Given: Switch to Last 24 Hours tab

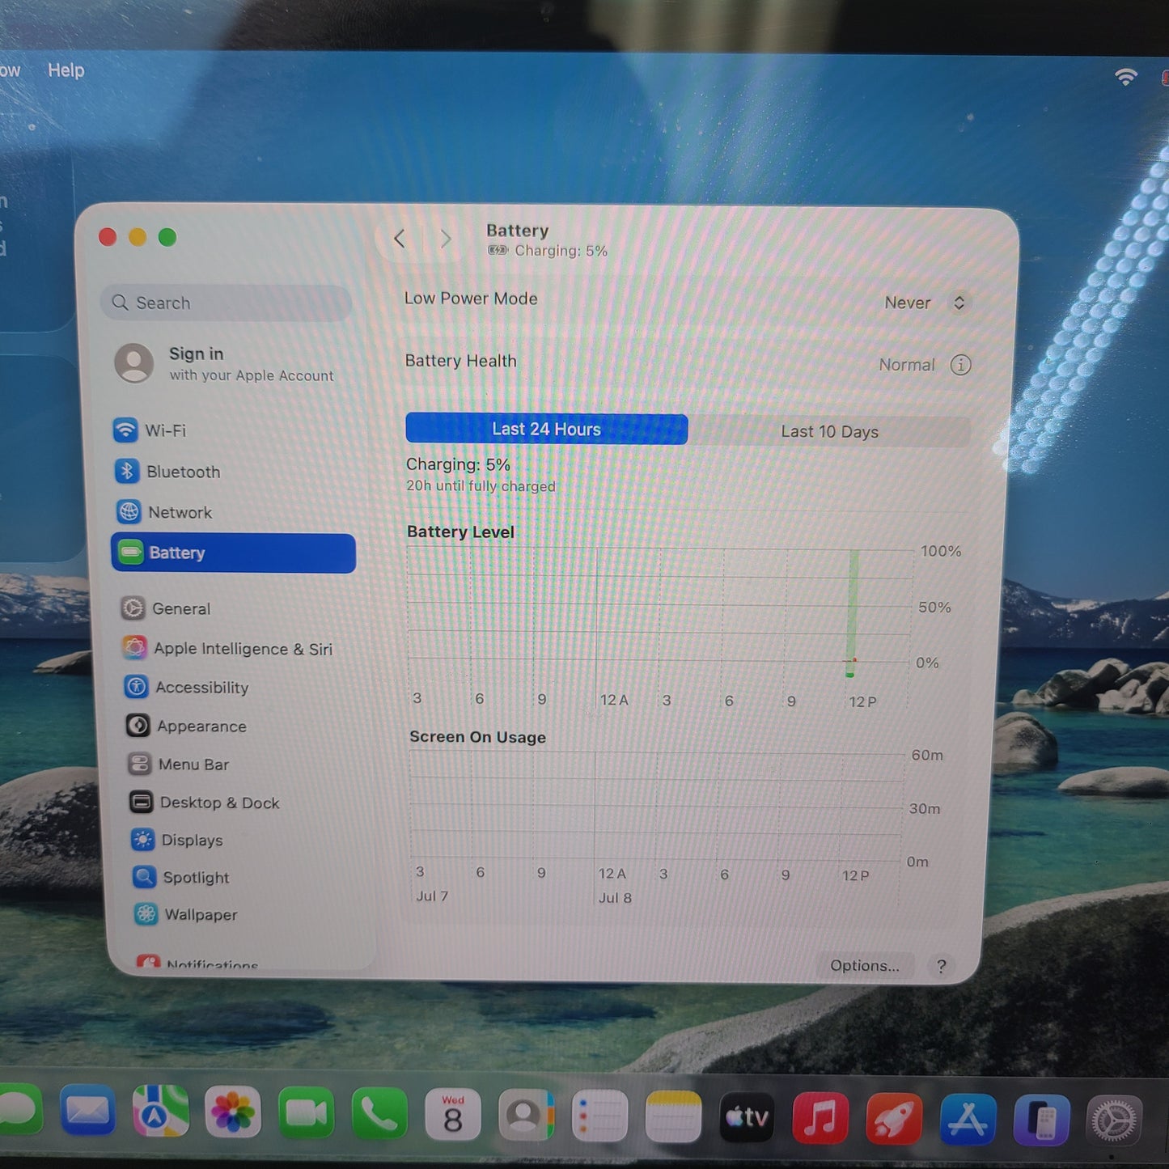Looking at the screenshot, I should tap(547, 429).
